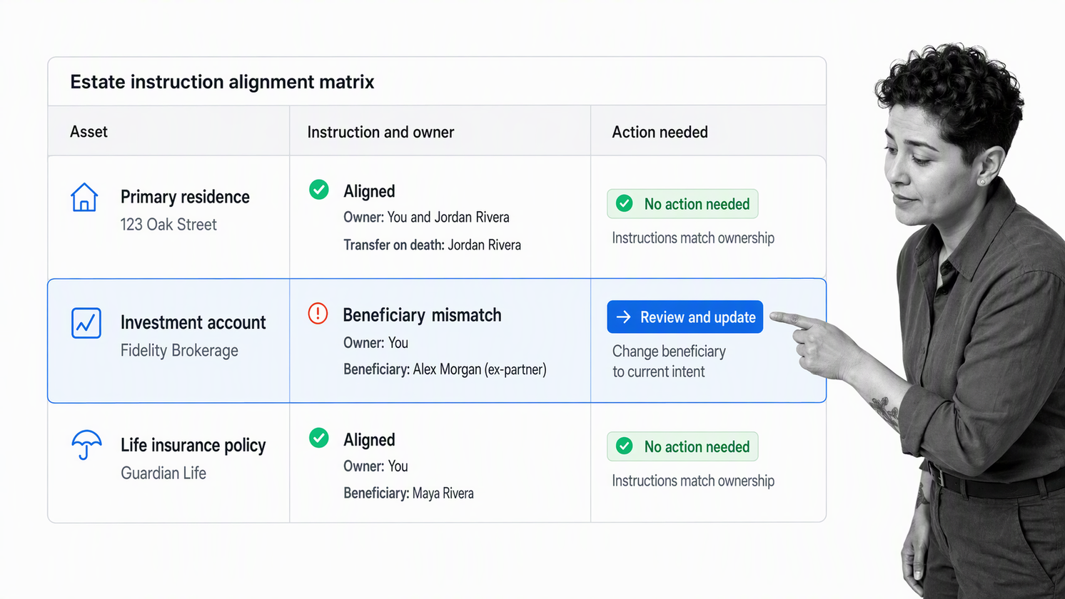The width and height of the screenshot is (1065, 599).
Task: Select the No action needed badge for residence
Action: pyautogui.click(x=682, y=204)
